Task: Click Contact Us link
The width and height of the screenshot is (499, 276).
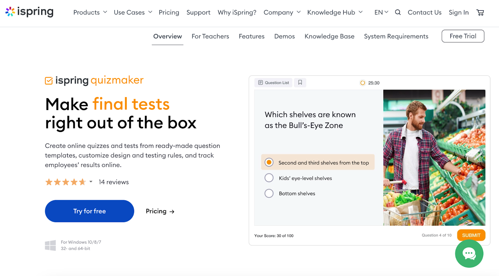Action: tap(424, 12)
